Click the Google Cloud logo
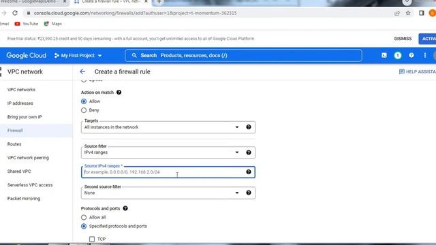The height and width of the screenshot is (245, 436). [26, 56]
